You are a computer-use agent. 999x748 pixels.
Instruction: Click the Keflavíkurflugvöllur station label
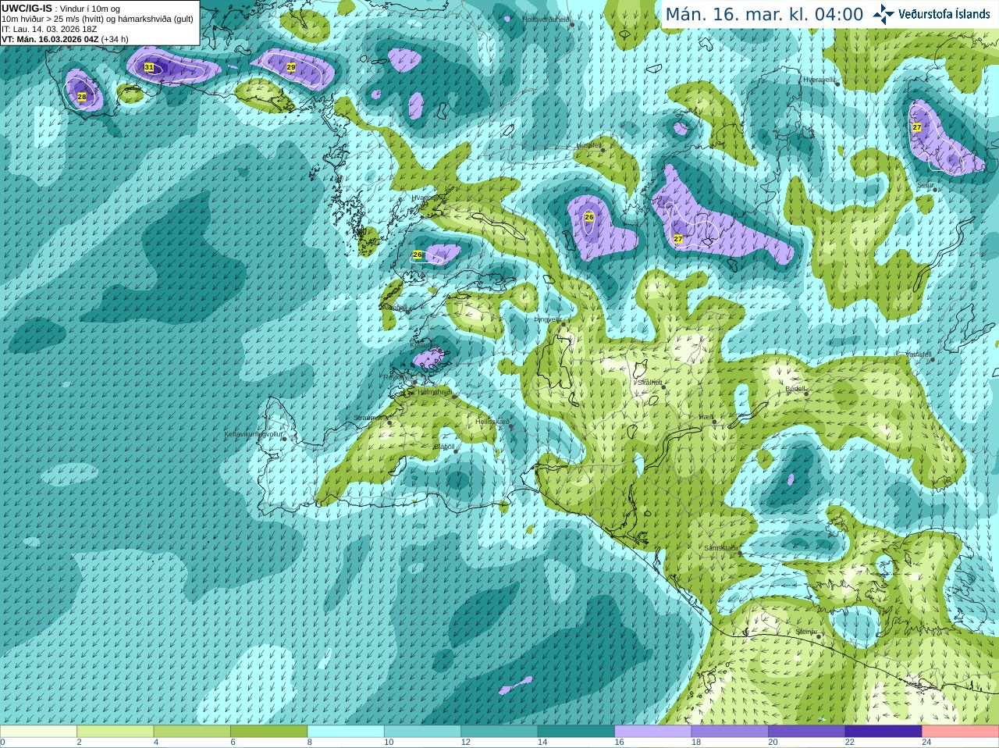[x=254, y=434]
